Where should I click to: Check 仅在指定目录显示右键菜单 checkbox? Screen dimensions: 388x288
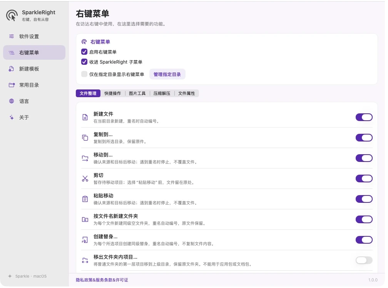tap(84, 74)
